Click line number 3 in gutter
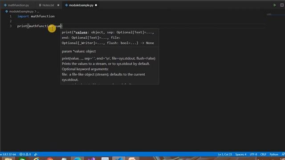Viewport: 285px width, 160px height. coord(11,26)
